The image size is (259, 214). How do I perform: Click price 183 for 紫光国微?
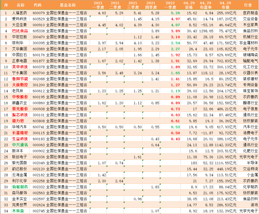coord(194,163)
